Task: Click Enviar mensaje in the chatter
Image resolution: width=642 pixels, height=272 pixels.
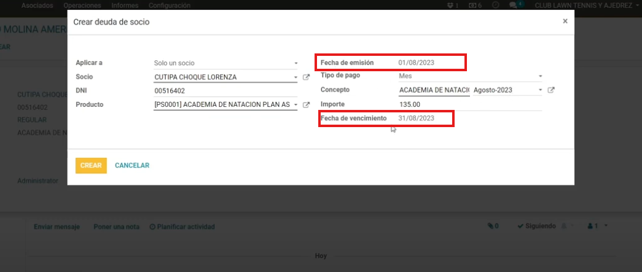Action: click(x=57, y=227)
